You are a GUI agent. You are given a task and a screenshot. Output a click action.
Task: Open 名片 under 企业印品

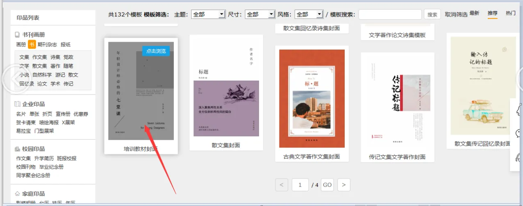(x=21, y=114)
